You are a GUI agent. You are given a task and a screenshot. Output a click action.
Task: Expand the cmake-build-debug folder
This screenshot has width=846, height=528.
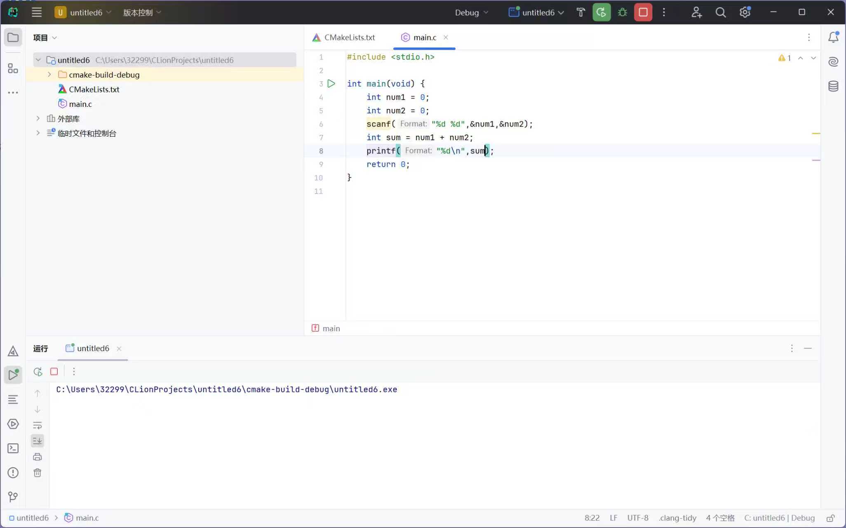pyautogui.click(x=49, y=75)
